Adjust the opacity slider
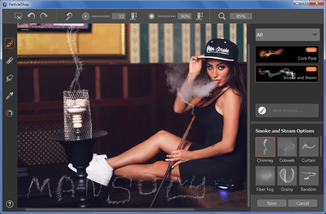The height and width of the screenshot is (214, 326). (167, 16)
